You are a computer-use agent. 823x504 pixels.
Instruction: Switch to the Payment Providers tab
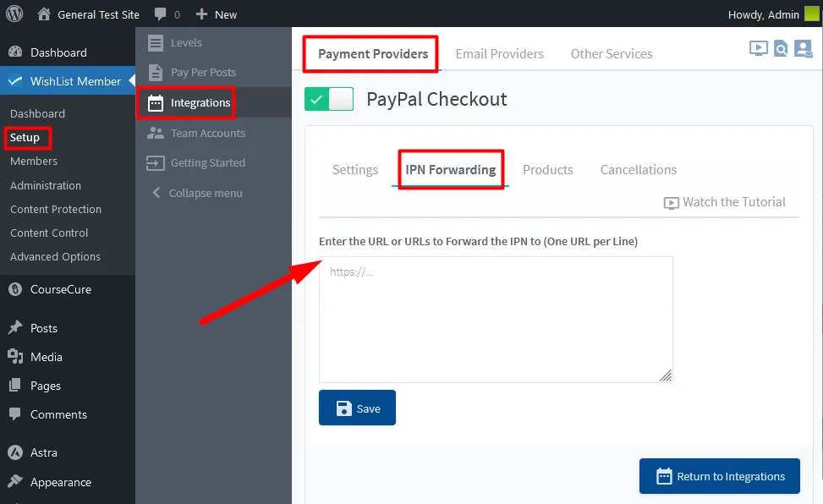pyautogui.click(x=373, y=53)
